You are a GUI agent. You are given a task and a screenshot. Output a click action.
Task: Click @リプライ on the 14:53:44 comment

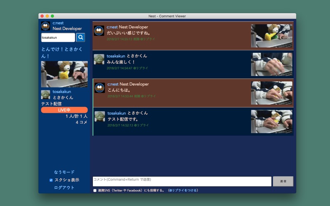(x=148, y=96)
